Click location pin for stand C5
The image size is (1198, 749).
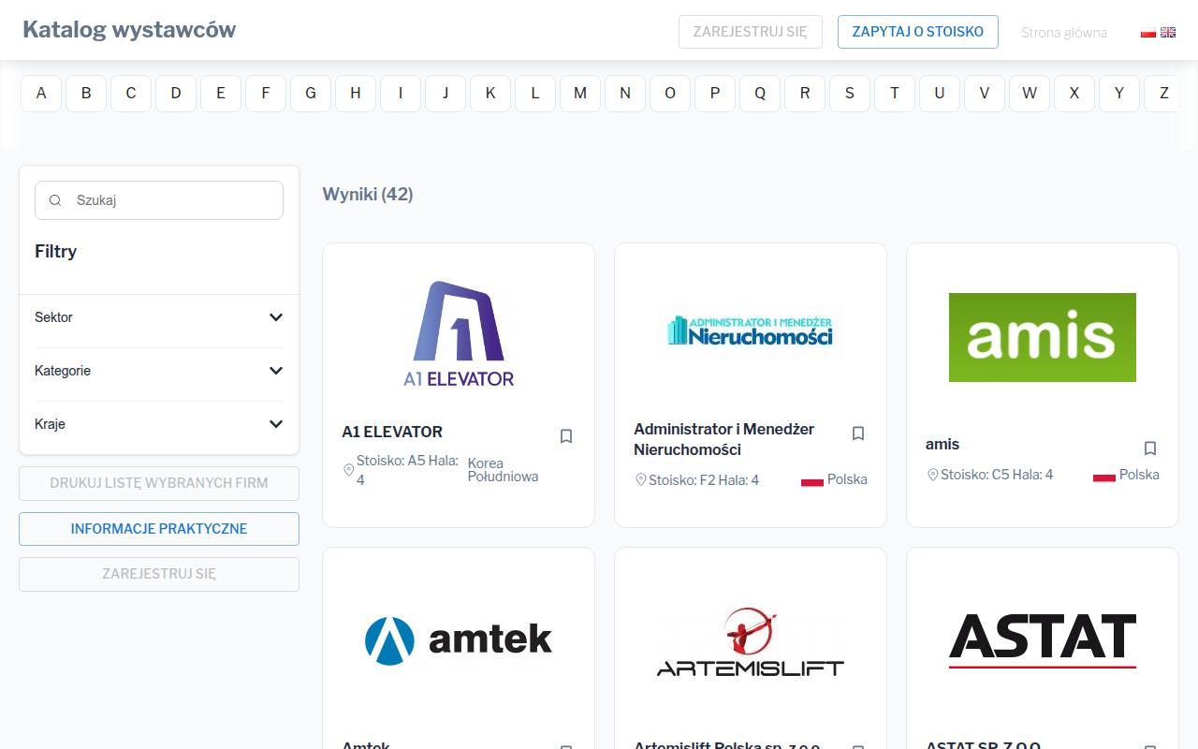click(933, 476)
